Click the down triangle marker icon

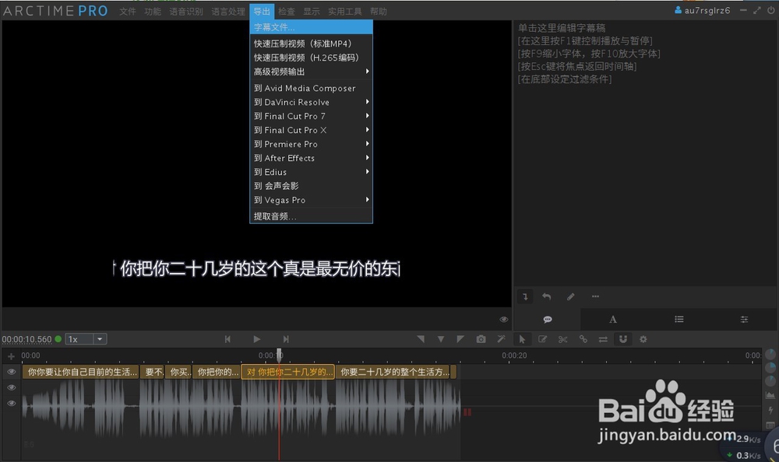(x=441, y=339)
